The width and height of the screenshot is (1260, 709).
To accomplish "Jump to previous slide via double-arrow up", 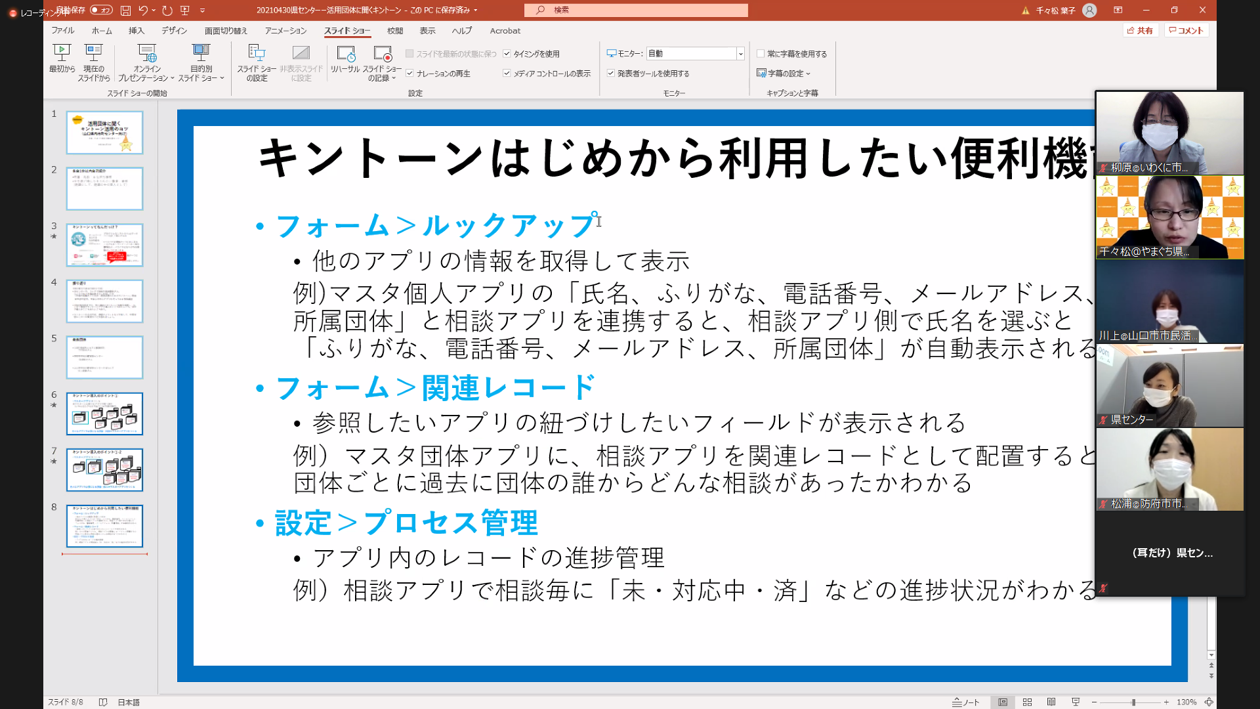I will pos(1211,666).
